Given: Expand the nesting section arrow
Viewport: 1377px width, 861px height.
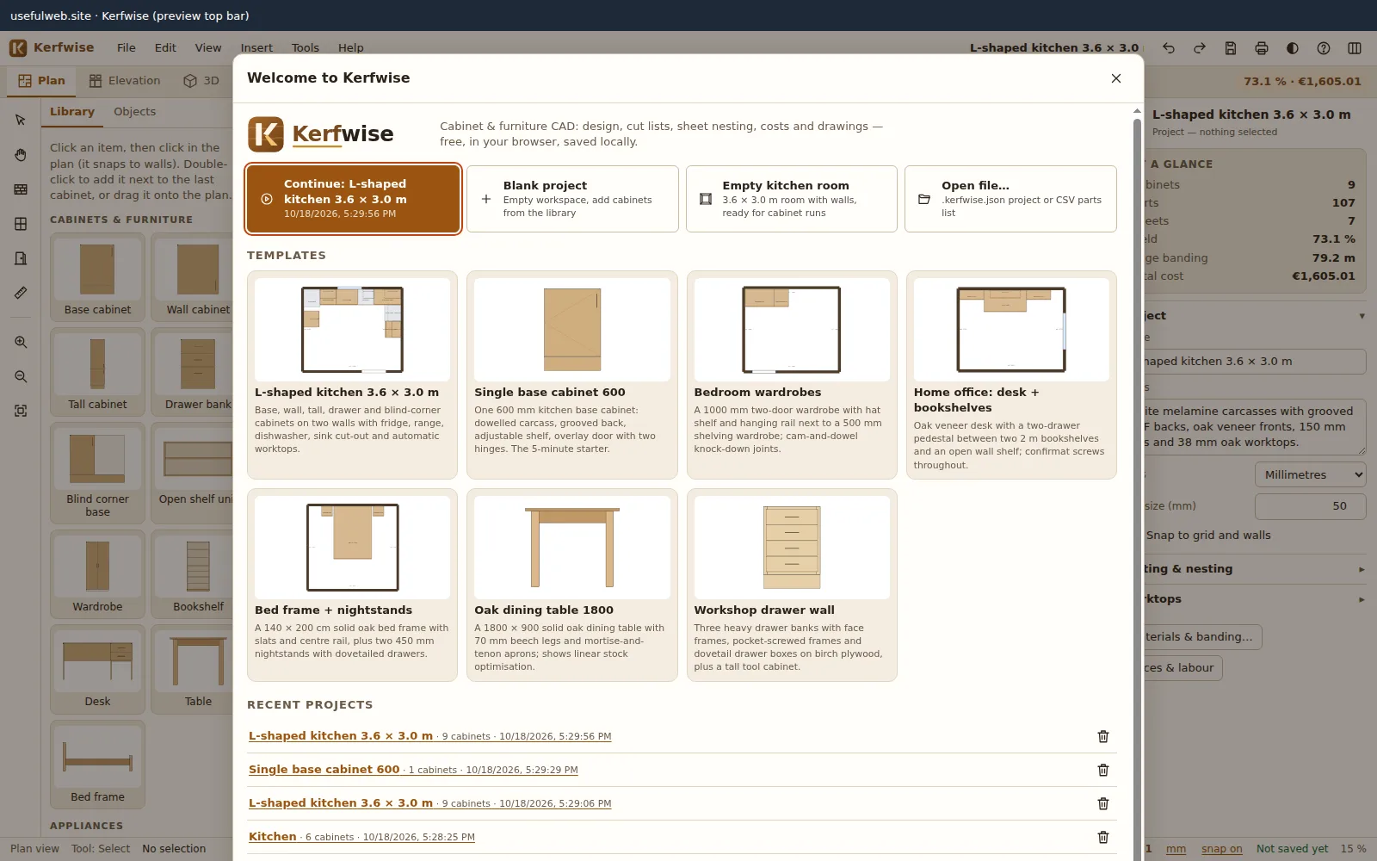Looking at the screenshot, I should click(1362, 569).
